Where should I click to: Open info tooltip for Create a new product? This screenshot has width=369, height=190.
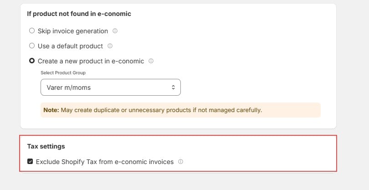151,61
